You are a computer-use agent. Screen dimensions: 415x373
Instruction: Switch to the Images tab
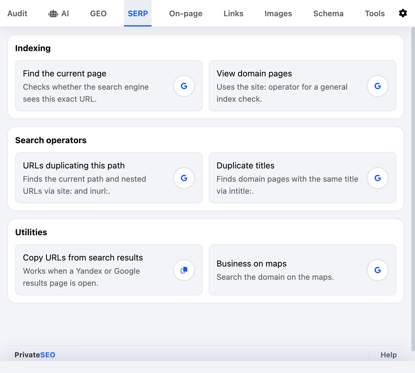pyautogui.click(x=278, y=14)
